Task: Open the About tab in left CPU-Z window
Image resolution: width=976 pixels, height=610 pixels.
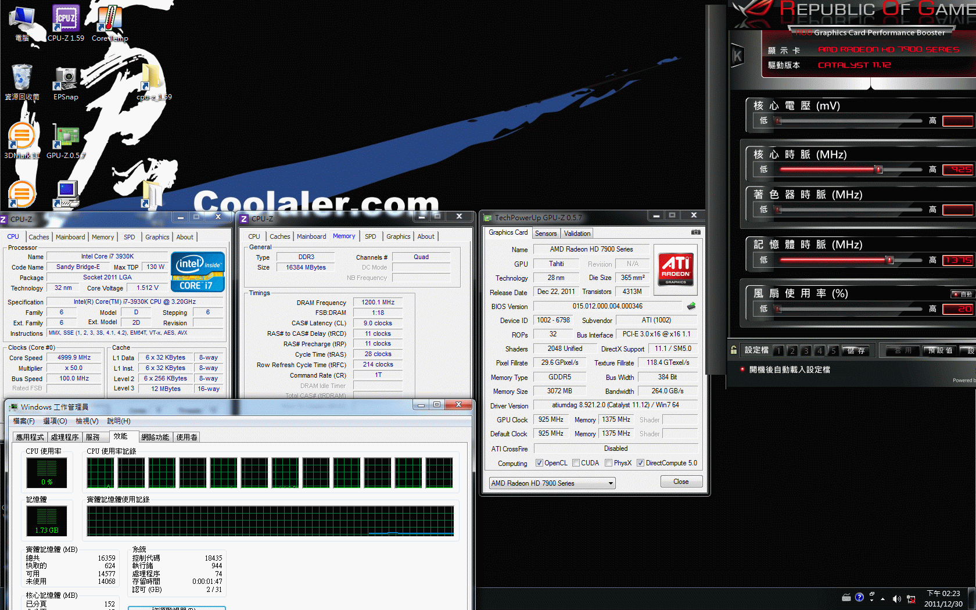Action: click(185, 237)
